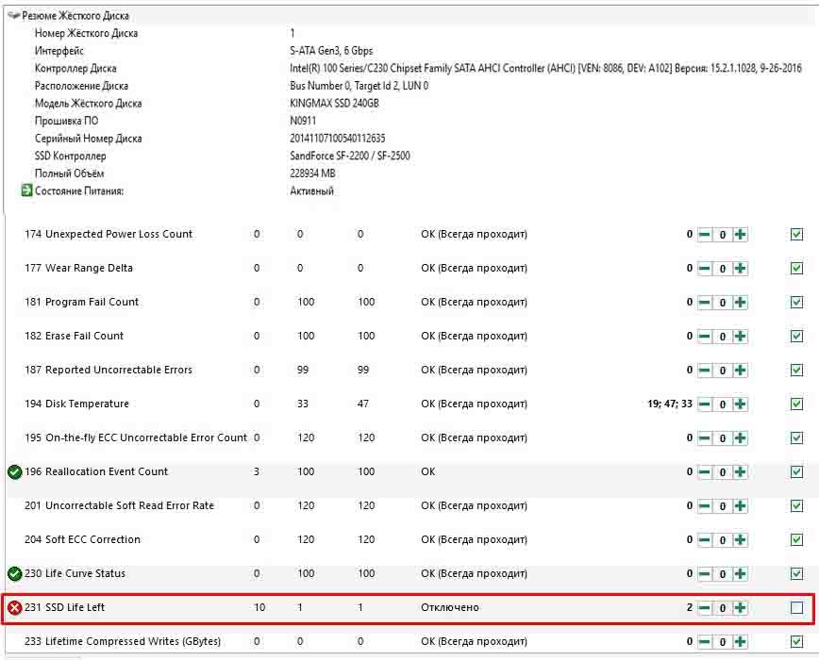This screenshot has width=819, height=660.
Task: Uncheck Unexpected Power Loss Count checkbox
Action: [796, 235]
